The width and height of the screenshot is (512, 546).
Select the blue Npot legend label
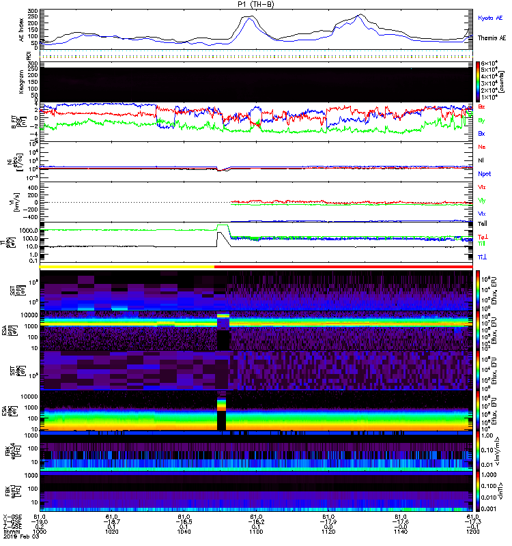coord(485,174)
